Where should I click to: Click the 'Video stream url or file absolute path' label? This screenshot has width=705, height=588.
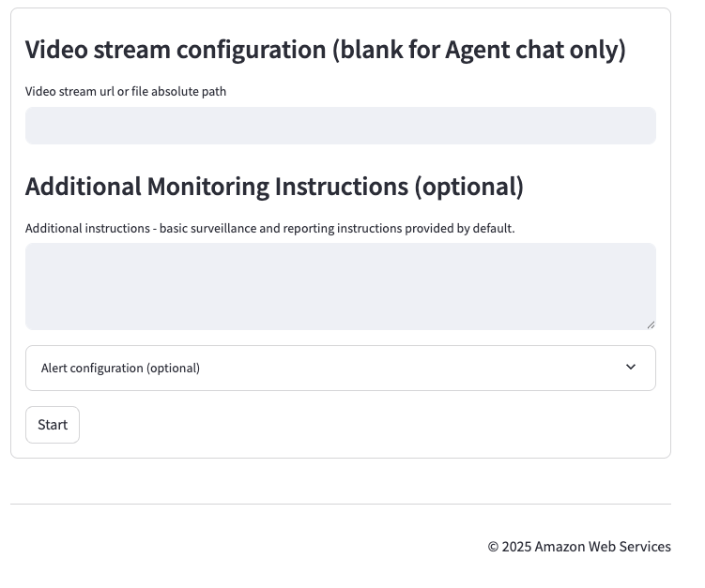click(x=126, y=92)
